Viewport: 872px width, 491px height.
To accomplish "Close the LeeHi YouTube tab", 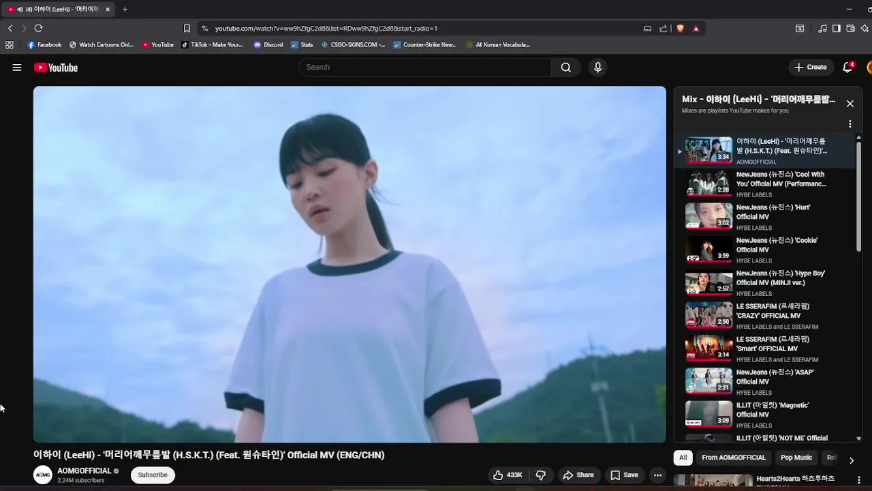I will (x=108, y=10).
